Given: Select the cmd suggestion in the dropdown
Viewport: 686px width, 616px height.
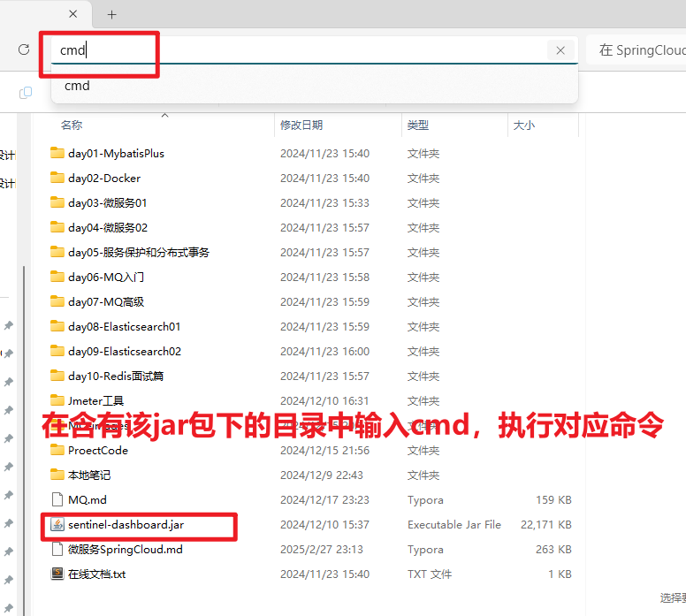Looking at the screenshot, I should 78,86.
